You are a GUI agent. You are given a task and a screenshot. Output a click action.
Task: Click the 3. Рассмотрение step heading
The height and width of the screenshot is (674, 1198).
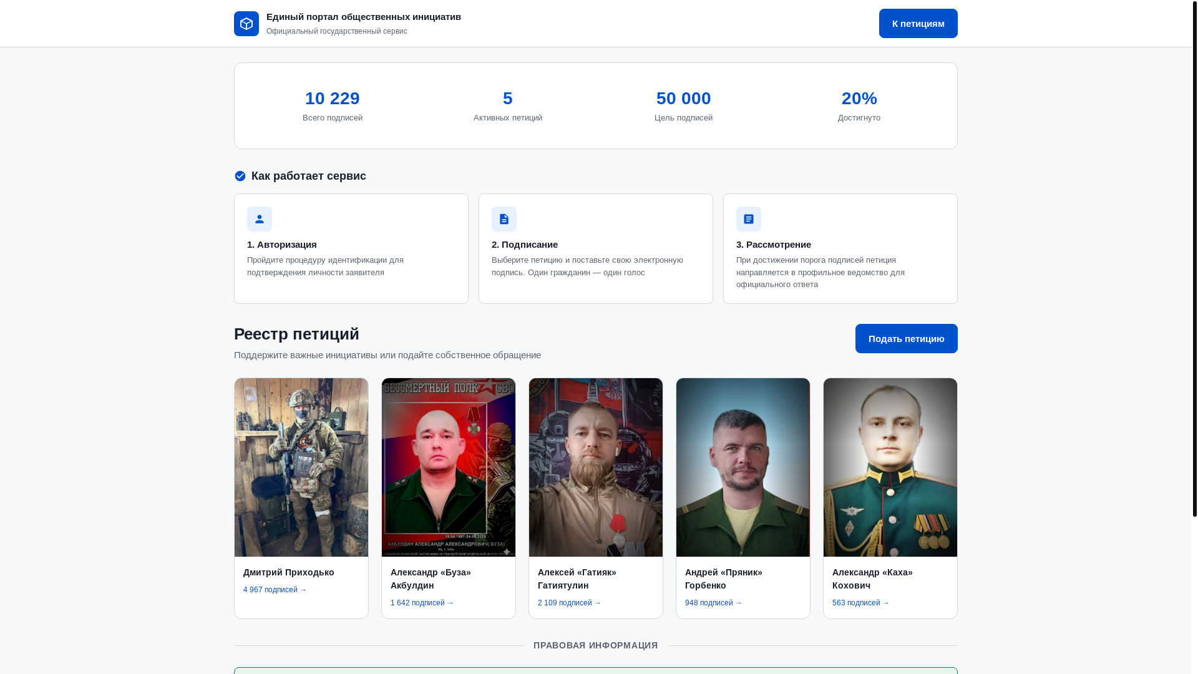click(x=774, y=245)
